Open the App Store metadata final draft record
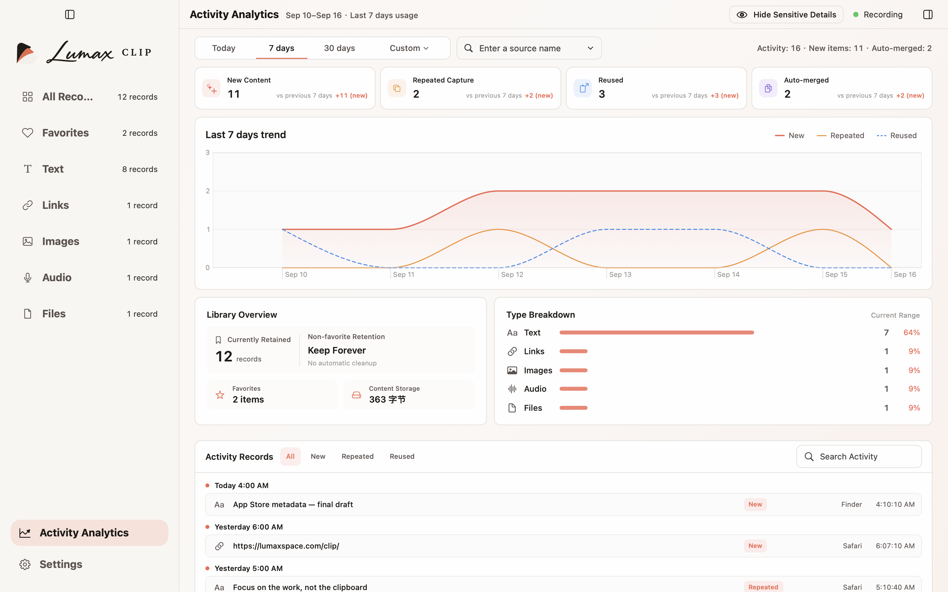948x592 pixels. point(563,504)
